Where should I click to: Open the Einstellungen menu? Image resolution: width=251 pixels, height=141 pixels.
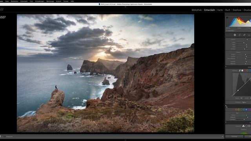point(40,1)
